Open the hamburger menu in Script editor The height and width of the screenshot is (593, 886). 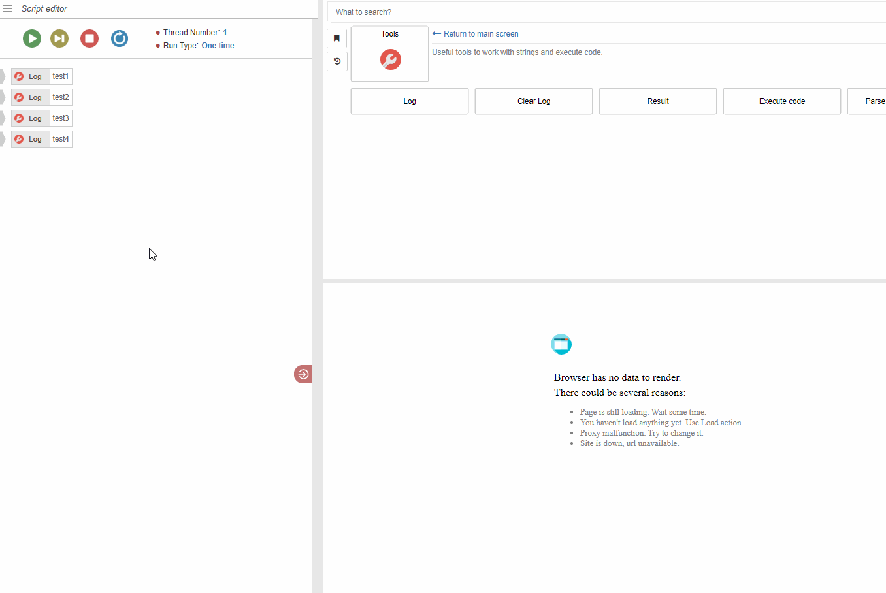(8, 8)
